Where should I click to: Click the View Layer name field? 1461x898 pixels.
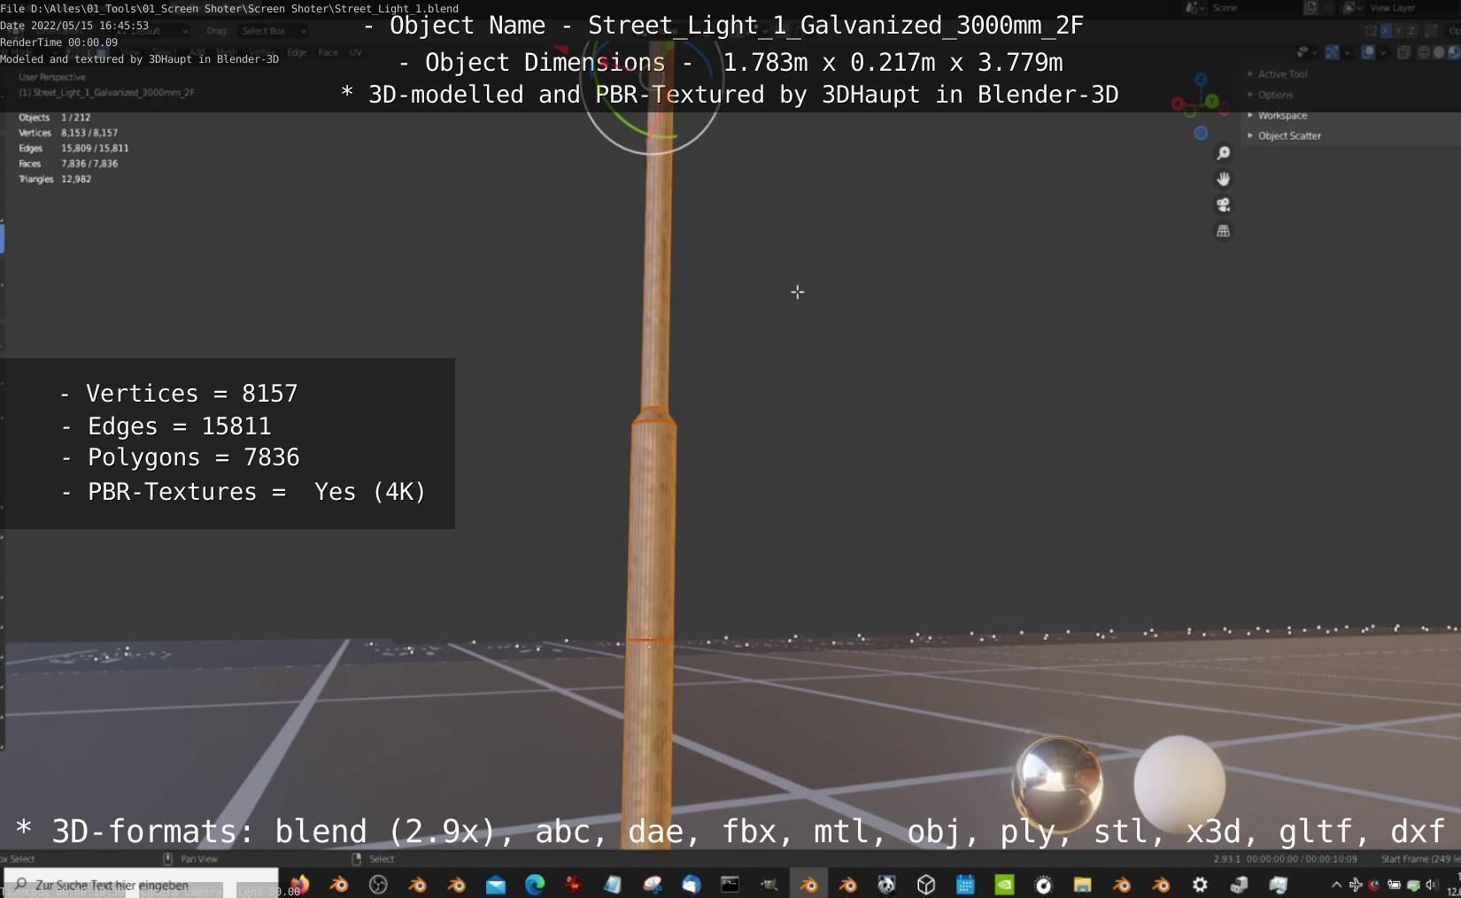click(1411, 8)
